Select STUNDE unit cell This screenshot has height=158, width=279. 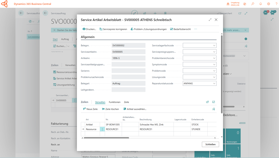point(199,129)
